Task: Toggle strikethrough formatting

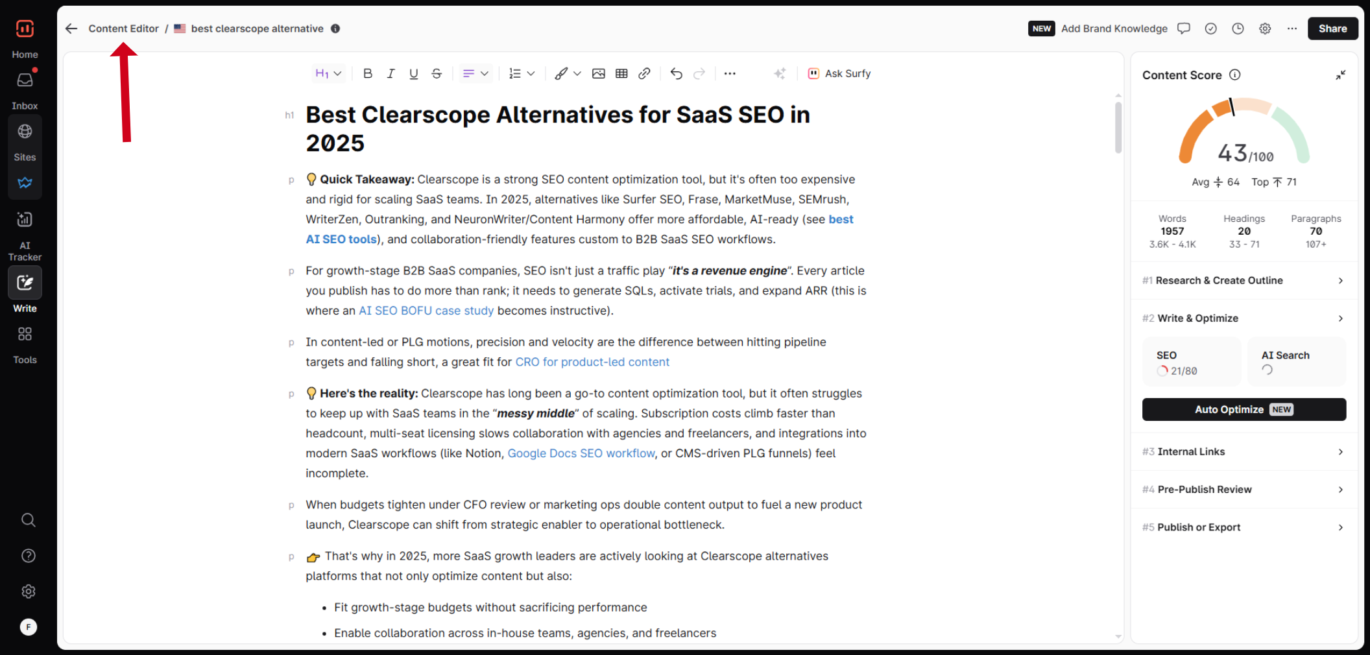Action: 437,74
